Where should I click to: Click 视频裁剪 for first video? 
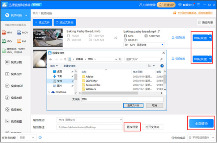coord(178,38)
